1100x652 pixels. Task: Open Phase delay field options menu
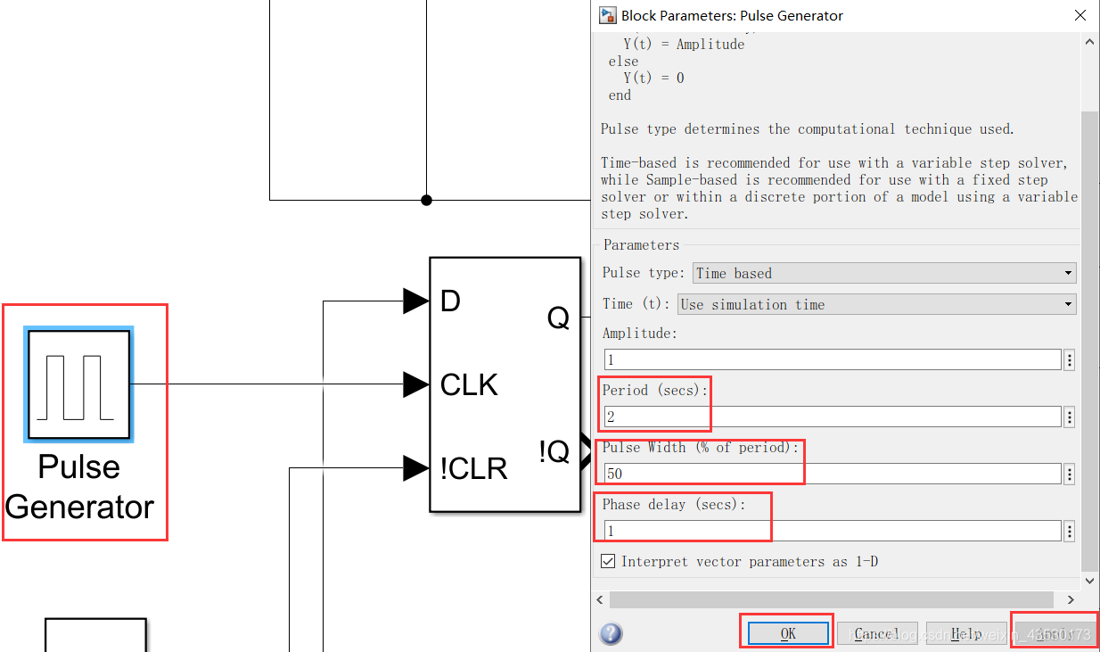pos(1069,531)
